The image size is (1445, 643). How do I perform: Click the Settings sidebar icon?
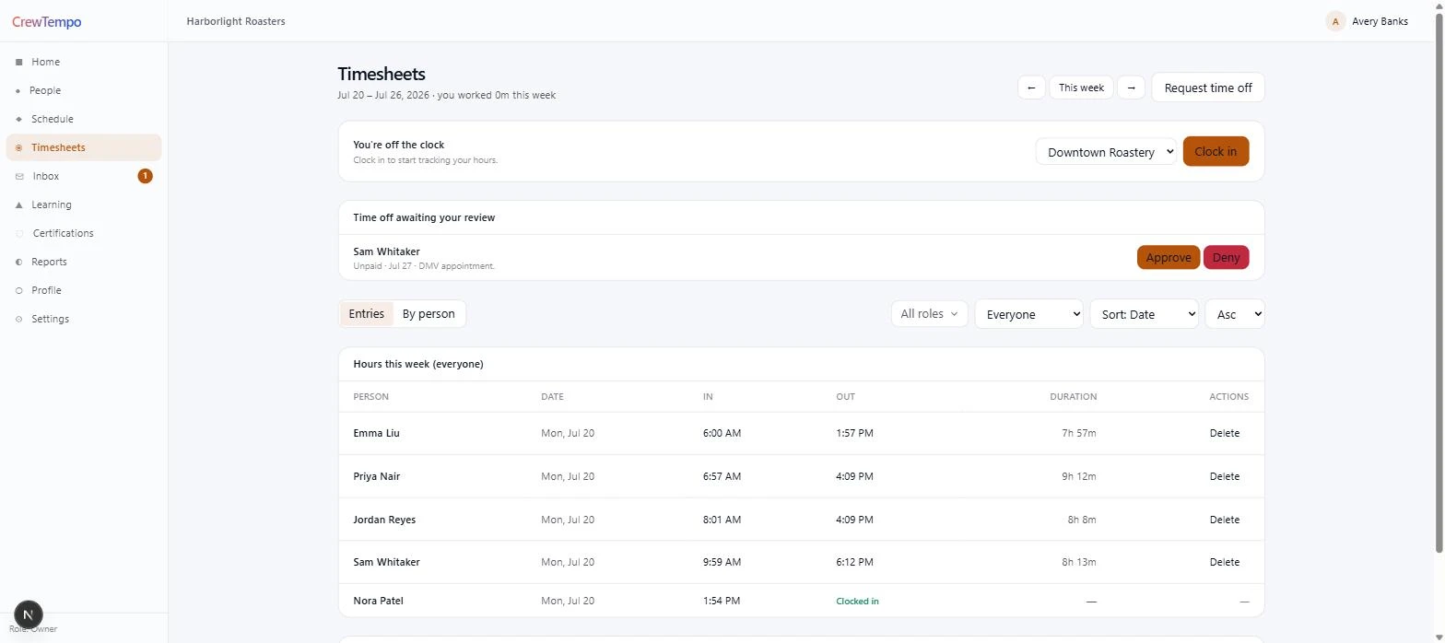tap(18, 319)
